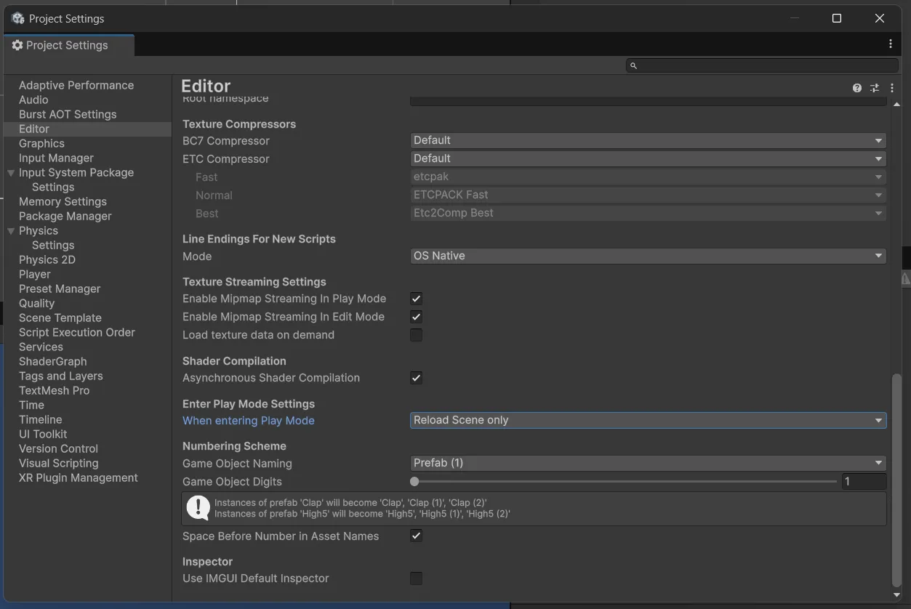The width and height of the screenshot is (911, 609).
Task: Click the preset selector sliders icon
Action: [875, 88]
